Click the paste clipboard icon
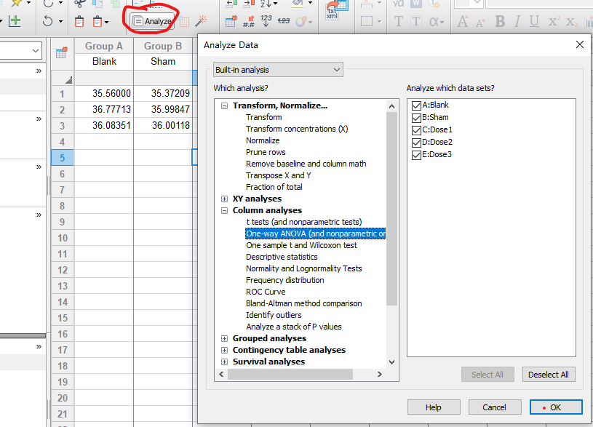The height and width of the screenshot is (427, 593). click(x=79, y=21)
